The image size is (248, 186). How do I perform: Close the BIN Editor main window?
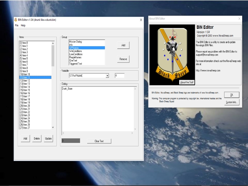[141, 20]
